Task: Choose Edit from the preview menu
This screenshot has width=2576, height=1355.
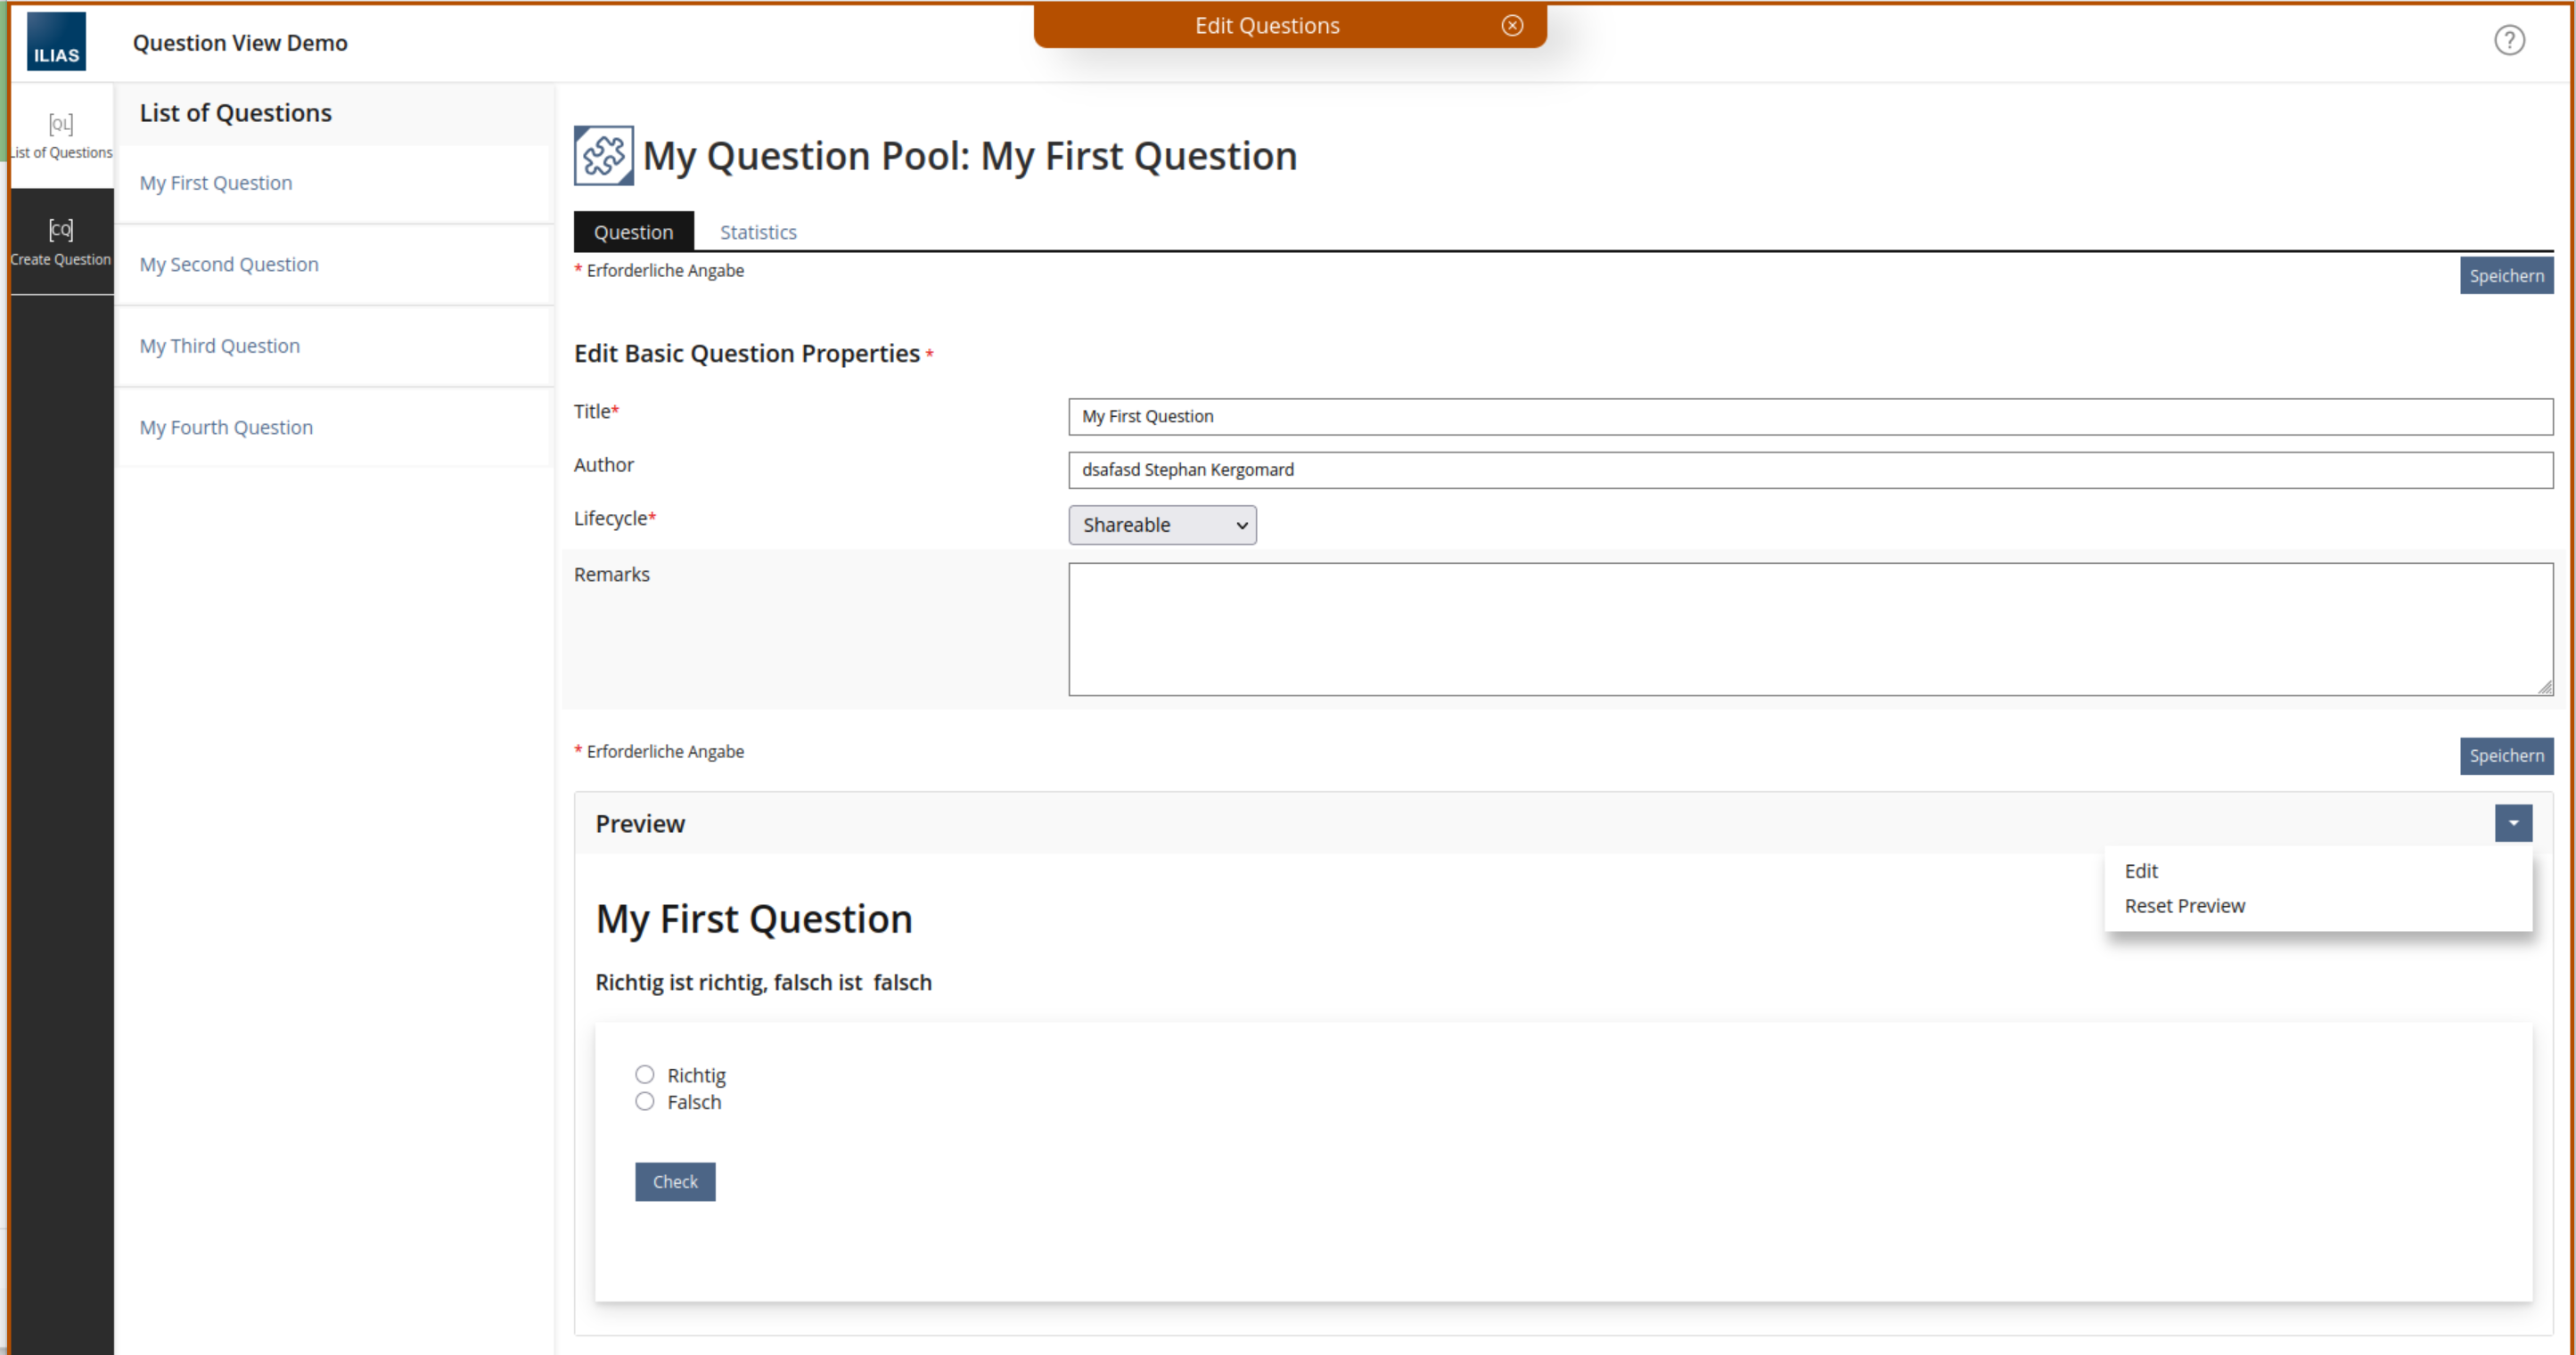Action: point(2141,870)
